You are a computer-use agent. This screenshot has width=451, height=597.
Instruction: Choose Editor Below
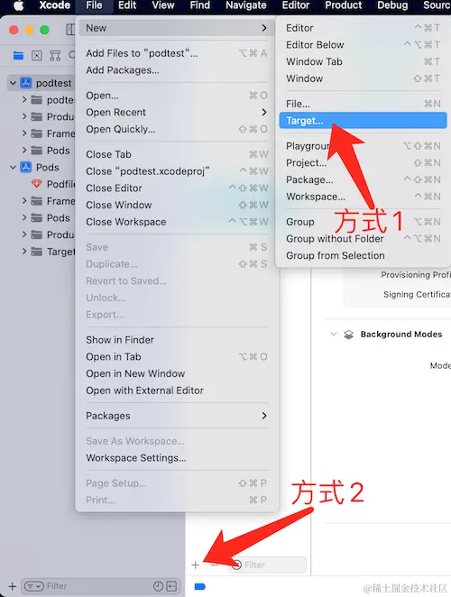coord(363,44)
